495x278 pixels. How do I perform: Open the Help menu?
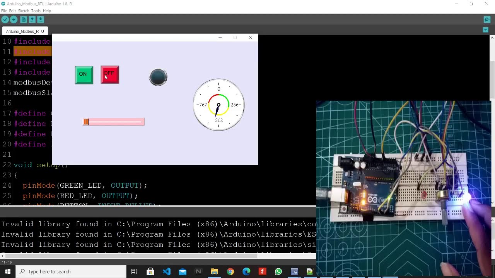tap(47, 11)
